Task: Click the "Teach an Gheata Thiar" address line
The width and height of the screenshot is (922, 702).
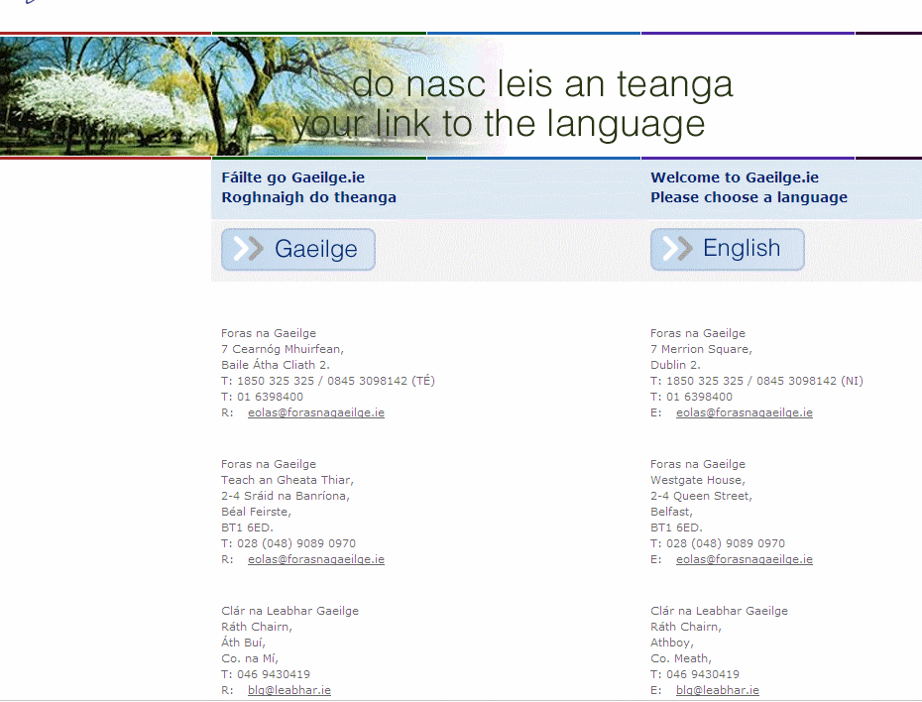Action: tap(287, 480)
